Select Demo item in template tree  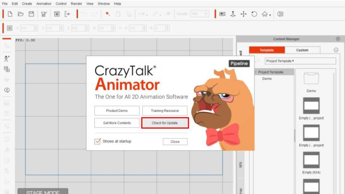pyautogui.click(x=267, y=78)
